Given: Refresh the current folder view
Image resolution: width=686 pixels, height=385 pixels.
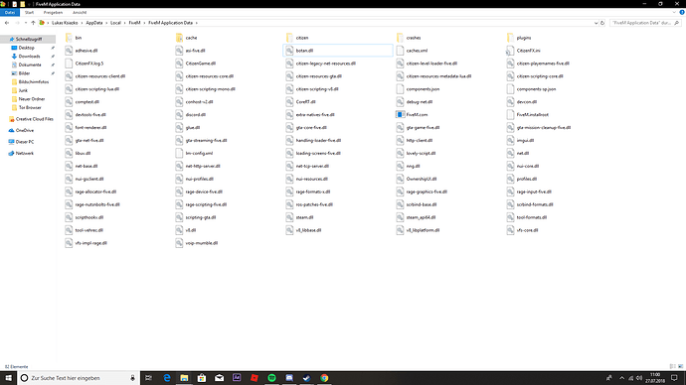Looking at the screenshot, I should (x=602, y=23).
